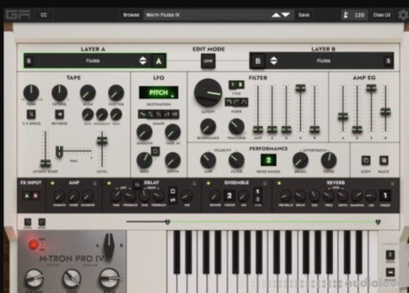The image size is (409, 293).
Task: Select Layer B for editing
Action: (258, 61)
